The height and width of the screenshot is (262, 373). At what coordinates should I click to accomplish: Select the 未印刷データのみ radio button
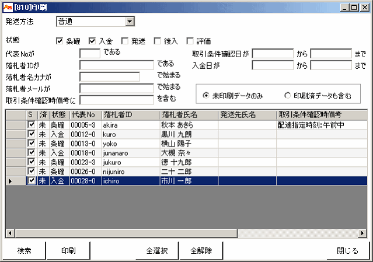(206, 96)
